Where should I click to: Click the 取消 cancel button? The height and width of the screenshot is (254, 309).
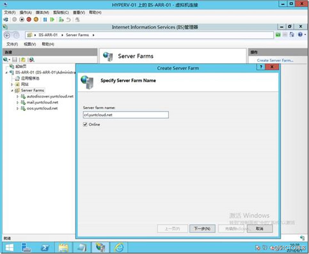click(x=259, y=229)
